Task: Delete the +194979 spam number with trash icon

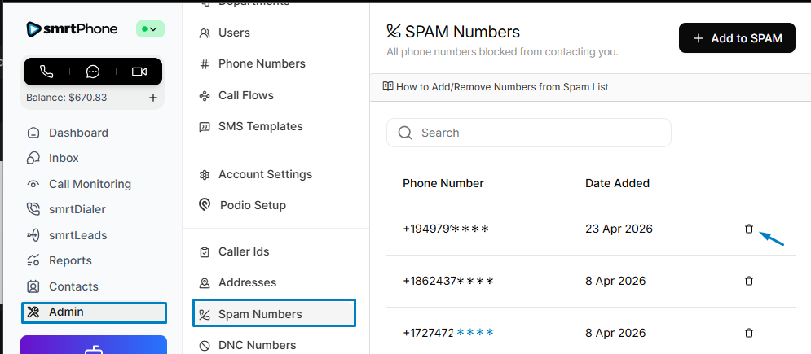Action: [x=748, y=229]
